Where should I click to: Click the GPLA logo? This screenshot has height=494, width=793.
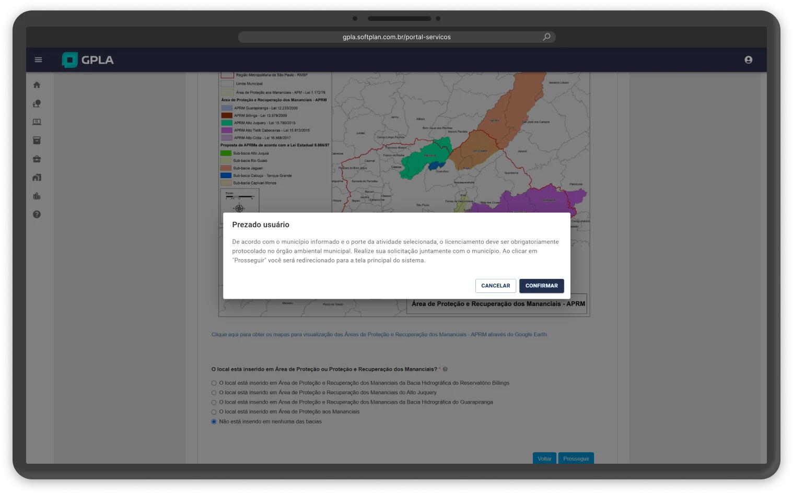88,60
